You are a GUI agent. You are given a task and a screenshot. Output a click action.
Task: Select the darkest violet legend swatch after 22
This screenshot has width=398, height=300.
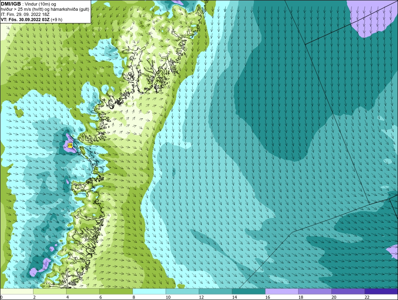pyautogui.click(x=381, y=291)
